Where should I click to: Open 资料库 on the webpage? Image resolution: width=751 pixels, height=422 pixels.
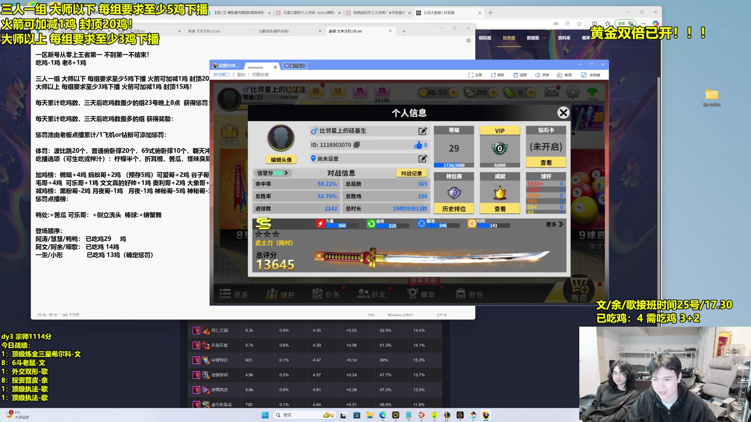pyautogui.click(x=564, y=38)
